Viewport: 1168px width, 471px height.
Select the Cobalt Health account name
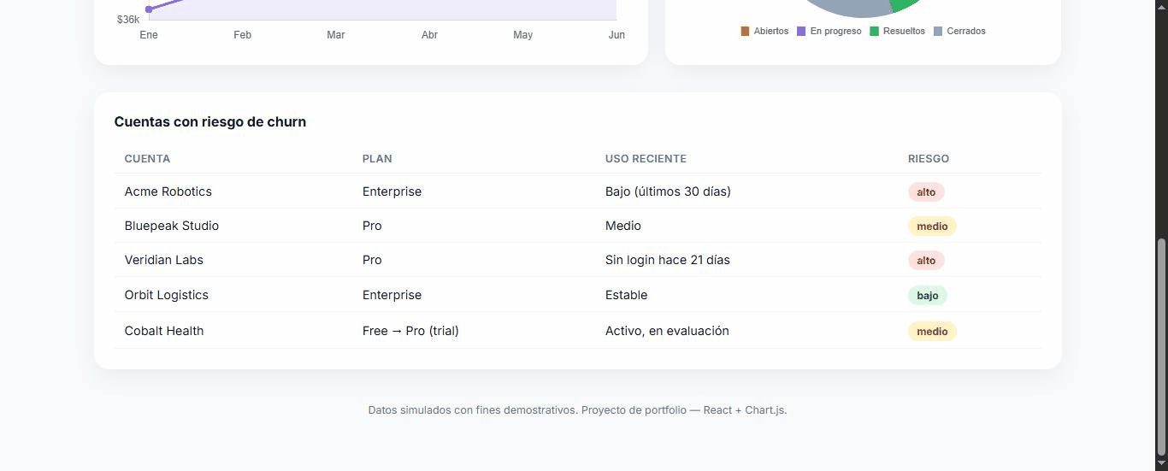pos(164,331)
